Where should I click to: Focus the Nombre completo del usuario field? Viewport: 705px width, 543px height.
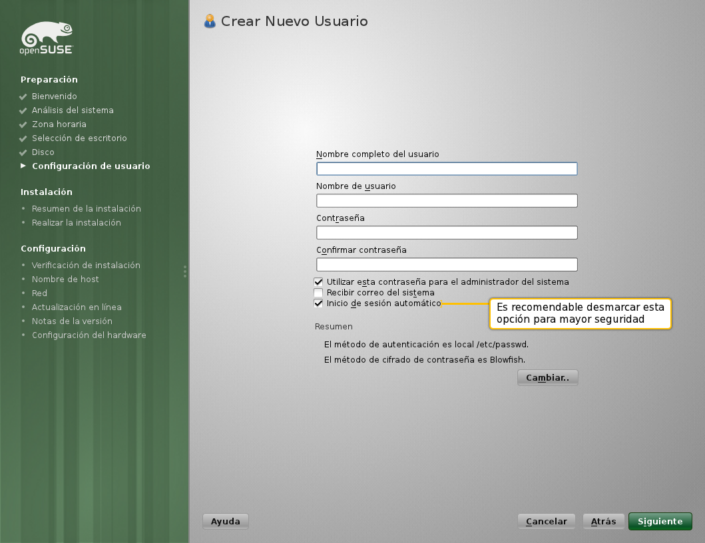(x=446, y=169)
